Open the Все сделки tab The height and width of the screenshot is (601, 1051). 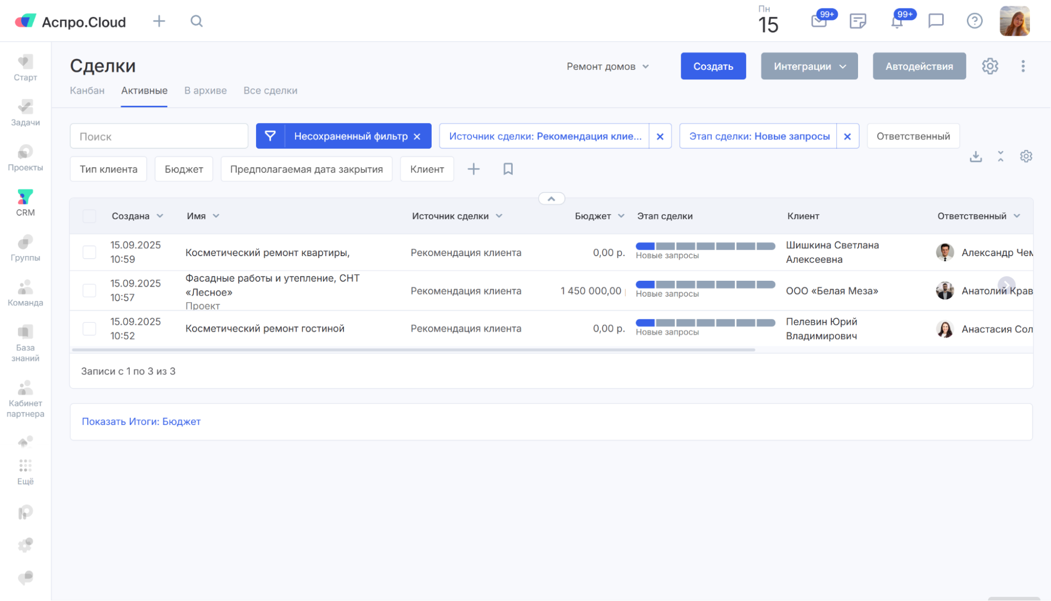point(270,90)
